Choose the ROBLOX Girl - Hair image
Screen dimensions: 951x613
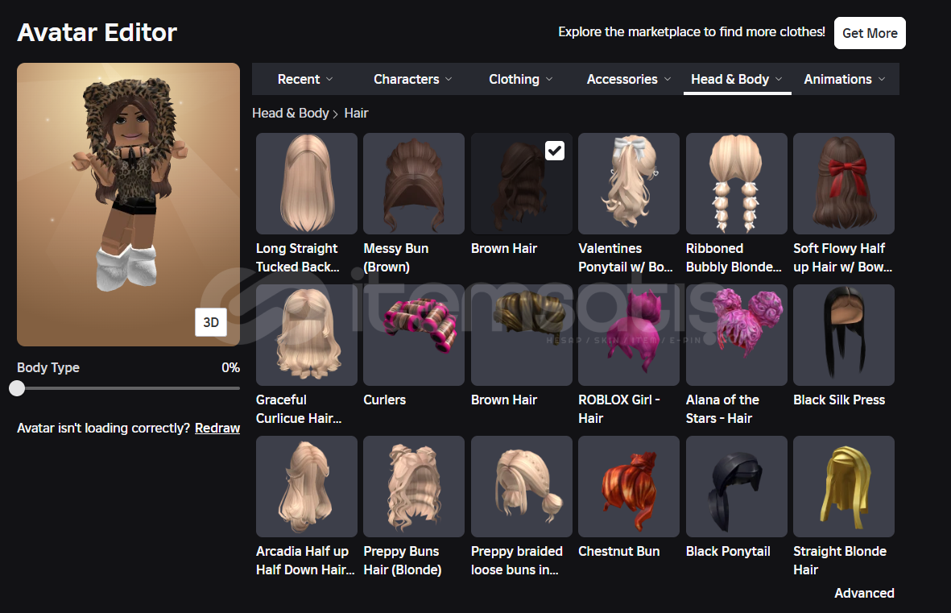point(628,335)
